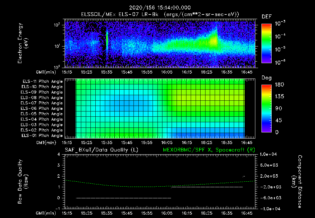Click the tick label 4 on data quality axis
Screen dimensions: 315x218
(59, 154)
